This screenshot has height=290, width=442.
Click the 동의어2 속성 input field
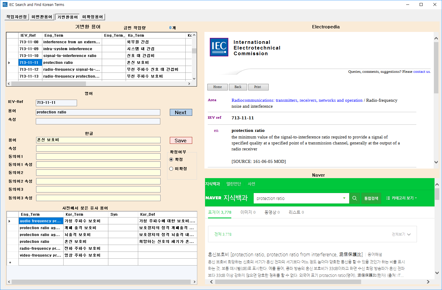click(x=98, y=181)
